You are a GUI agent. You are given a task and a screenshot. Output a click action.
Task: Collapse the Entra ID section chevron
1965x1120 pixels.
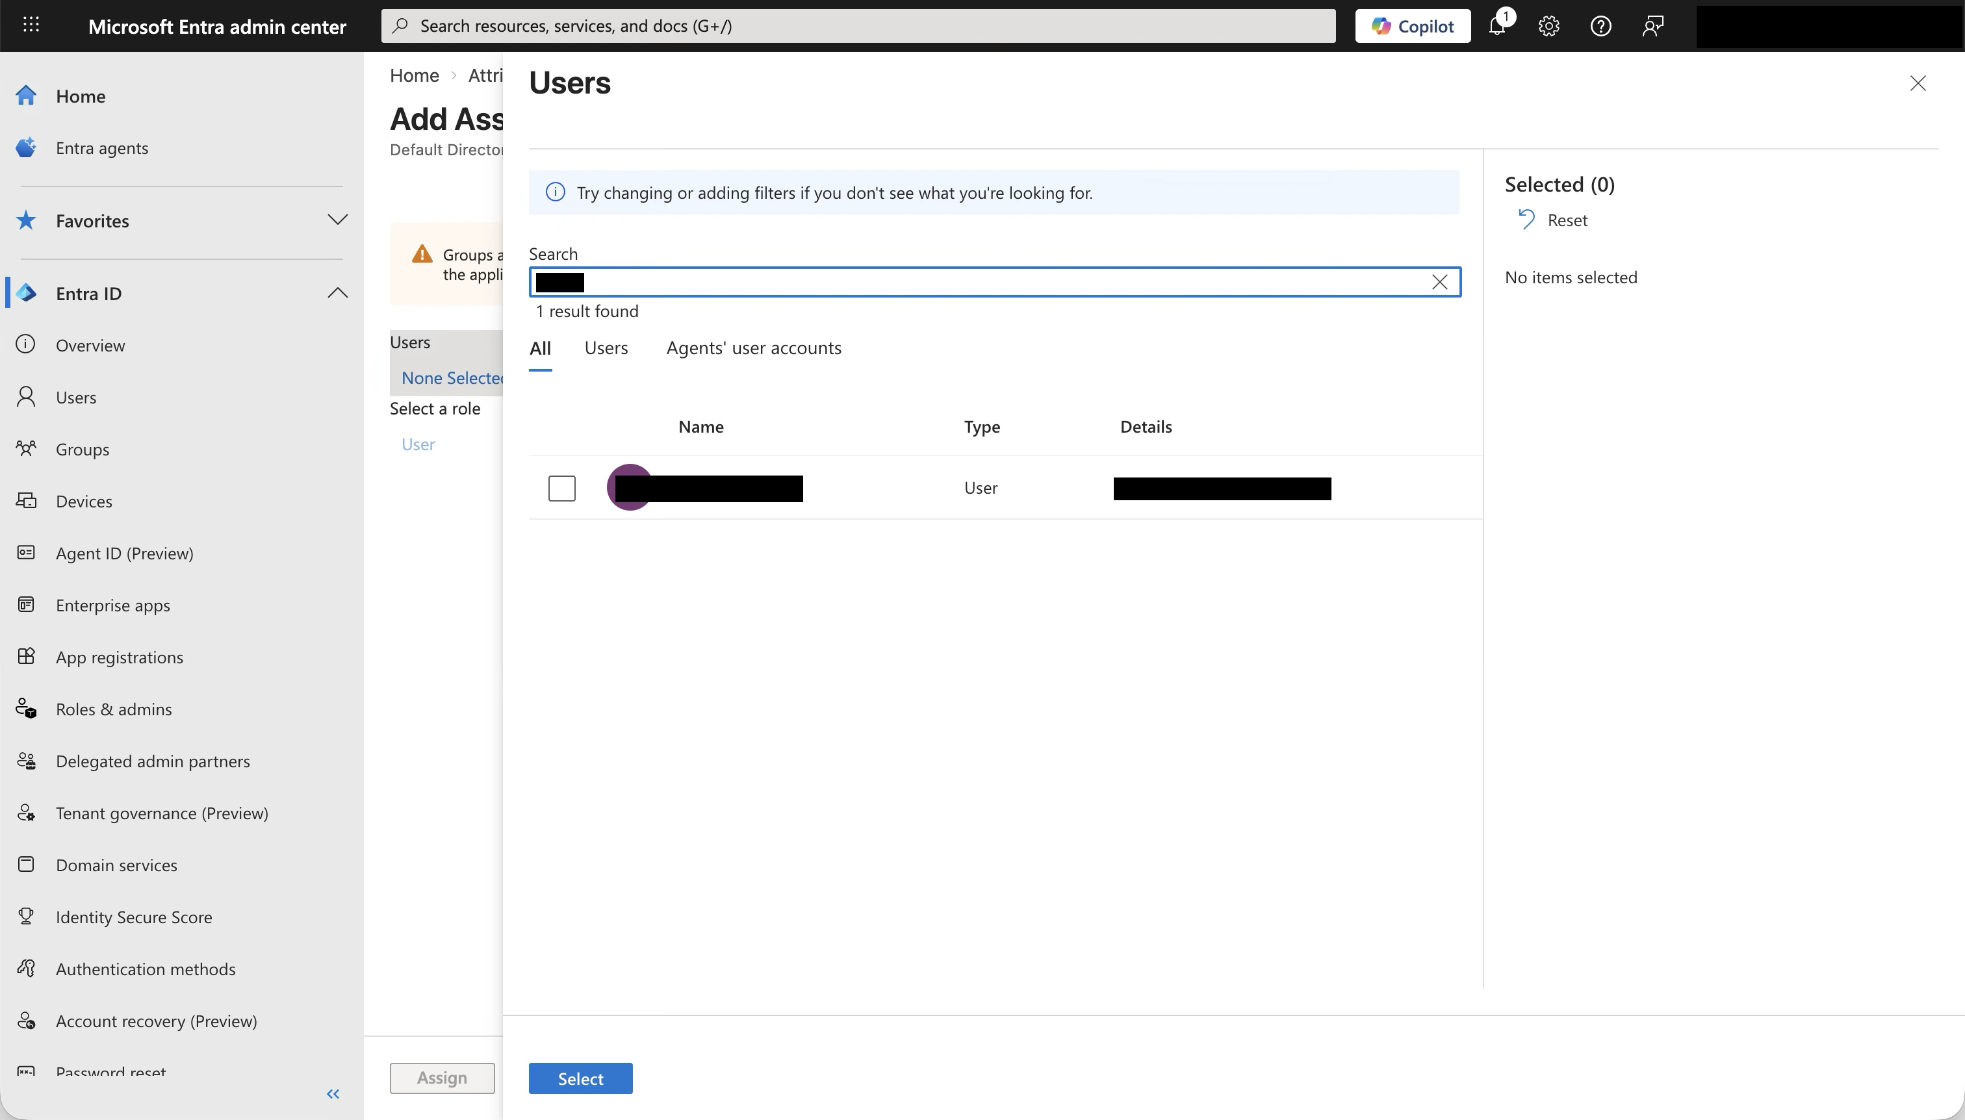pyautogui.click(x=337, y=293)
